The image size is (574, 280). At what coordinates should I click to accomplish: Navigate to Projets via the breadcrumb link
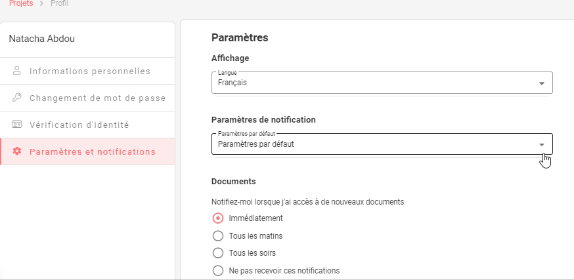pos(21,4)
